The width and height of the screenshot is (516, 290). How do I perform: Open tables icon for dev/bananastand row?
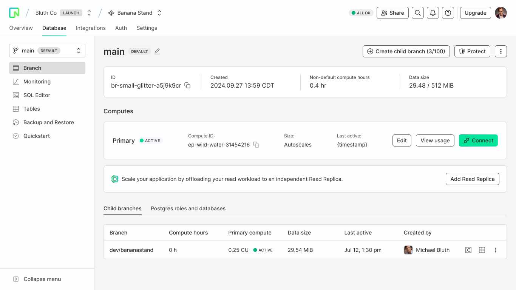tap(482, 250)
